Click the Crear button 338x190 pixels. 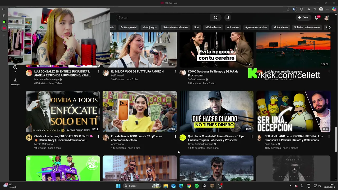pos(303,17)
